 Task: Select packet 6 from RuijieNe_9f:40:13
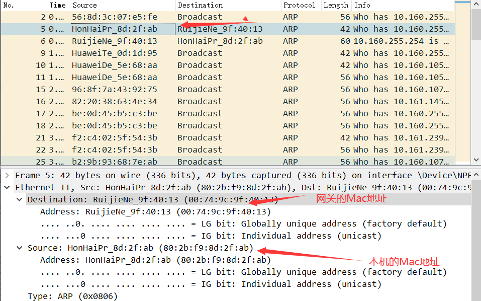point(228,41)
